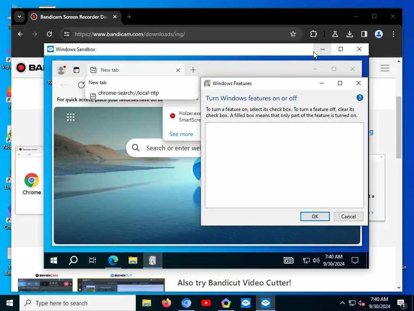Switch to active Windows Sandbox taskbar button

pyautogui.click(x=265, y=303)
